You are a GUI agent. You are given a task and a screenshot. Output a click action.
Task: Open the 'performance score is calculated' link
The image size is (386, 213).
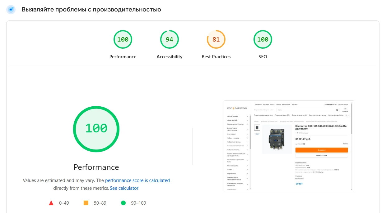(137, 180)
